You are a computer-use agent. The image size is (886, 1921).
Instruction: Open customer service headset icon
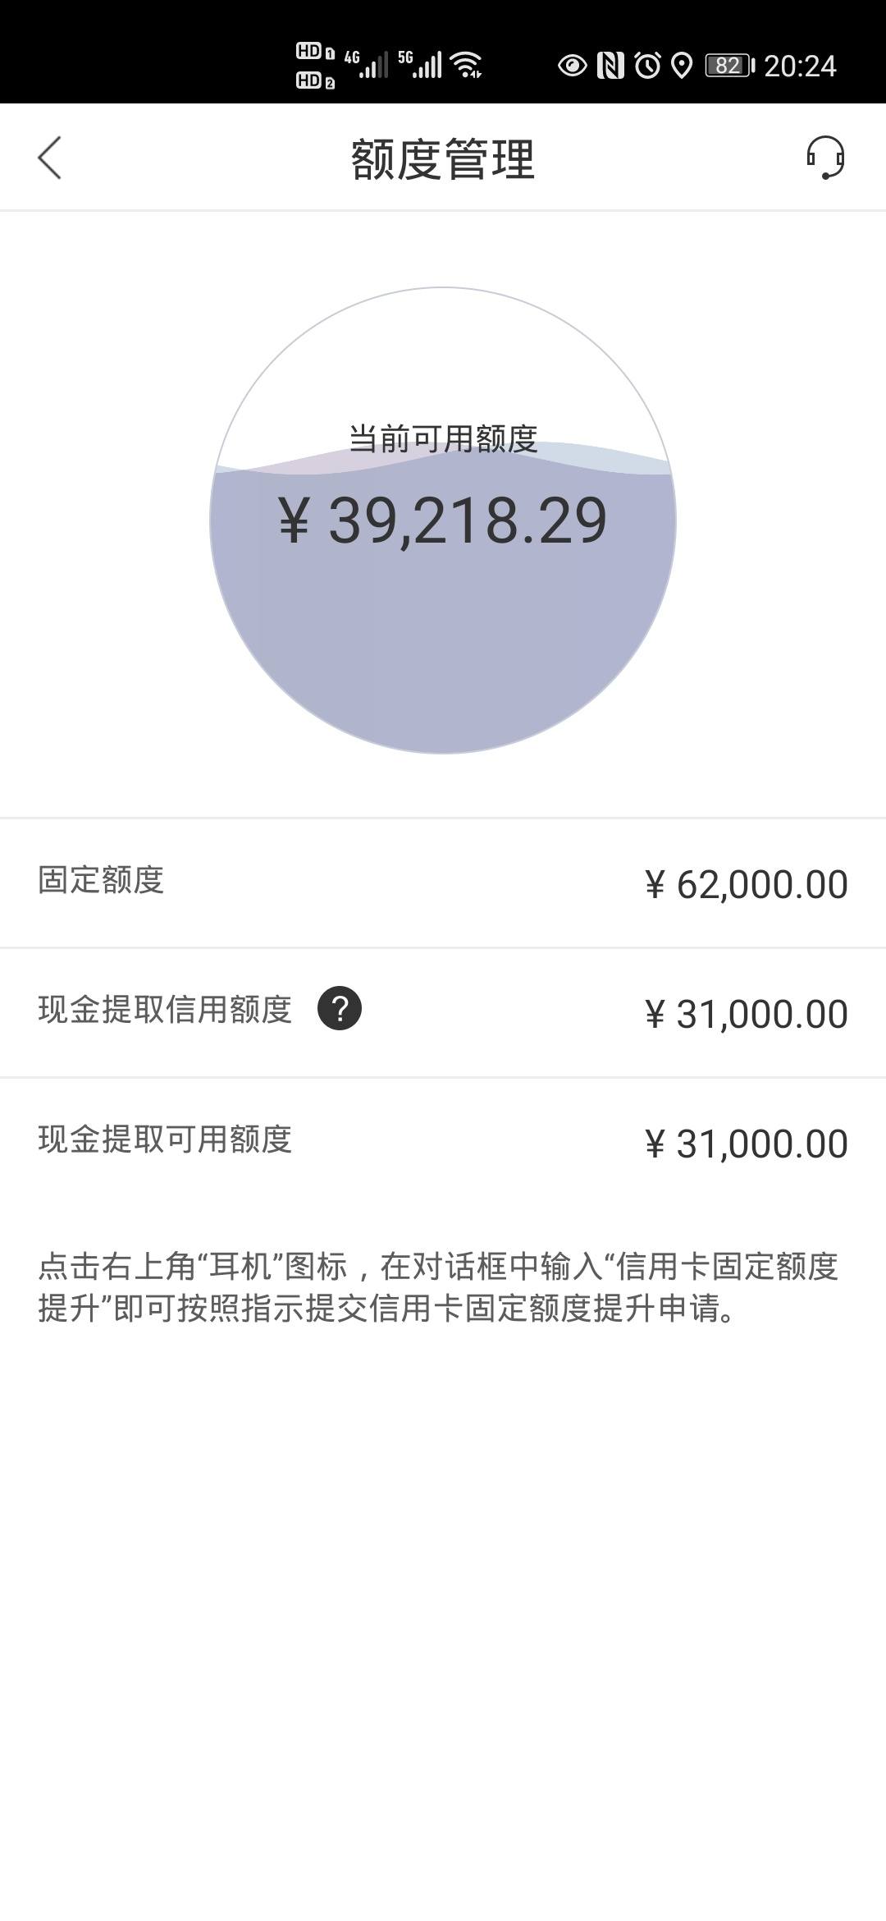tap(825, 158)
